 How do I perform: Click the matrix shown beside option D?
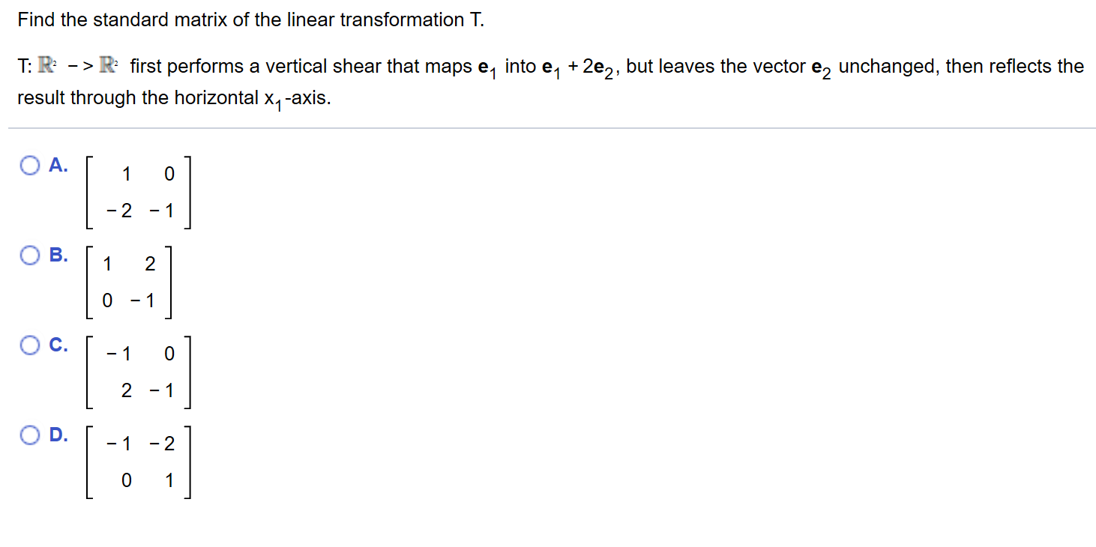[x=139, y=462]
